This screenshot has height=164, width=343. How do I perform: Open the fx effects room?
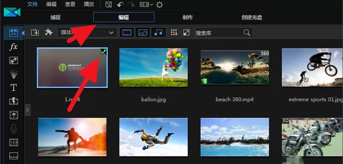[x=14, y=47]
